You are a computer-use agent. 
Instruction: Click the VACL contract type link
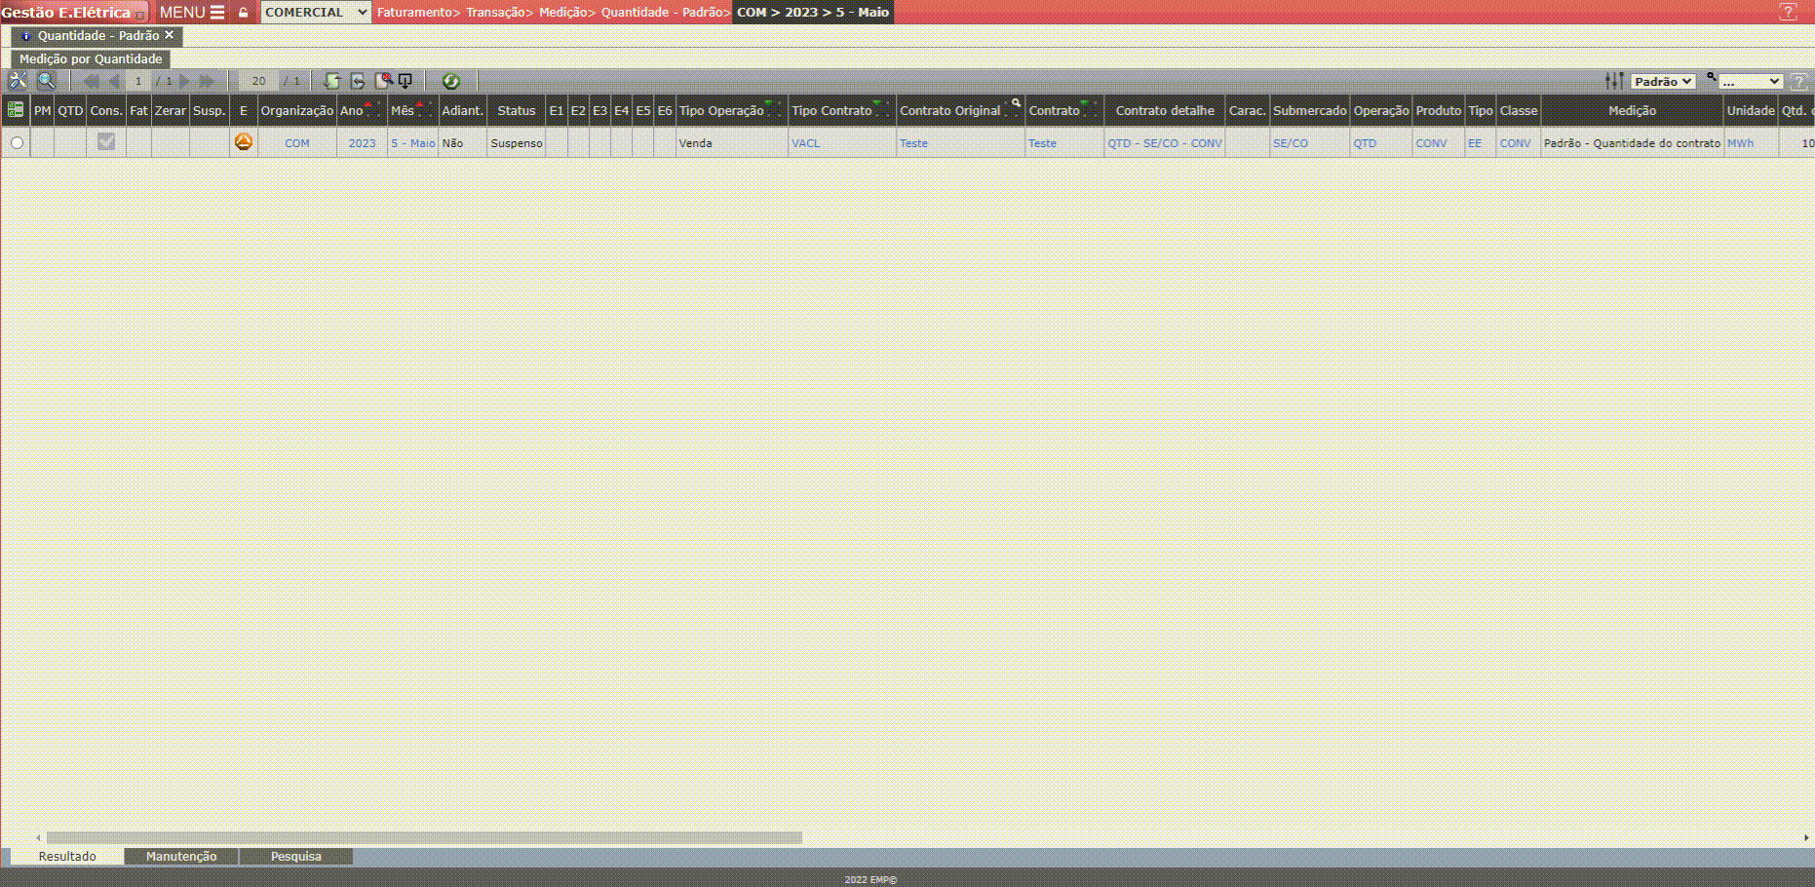click(805, 143)
